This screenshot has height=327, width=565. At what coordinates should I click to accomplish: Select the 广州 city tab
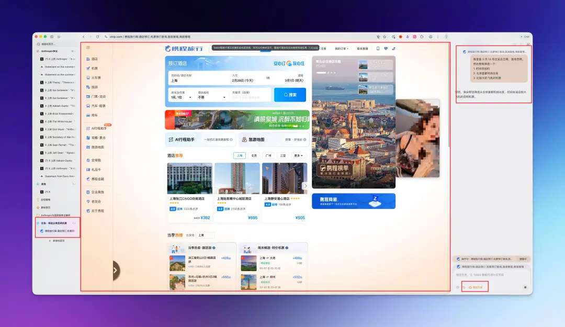[268, 155]
